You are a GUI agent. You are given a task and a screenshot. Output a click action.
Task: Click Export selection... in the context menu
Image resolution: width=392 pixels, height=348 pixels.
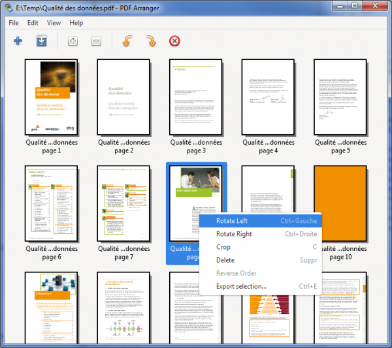pyautogui.click(x=241, y=286)
